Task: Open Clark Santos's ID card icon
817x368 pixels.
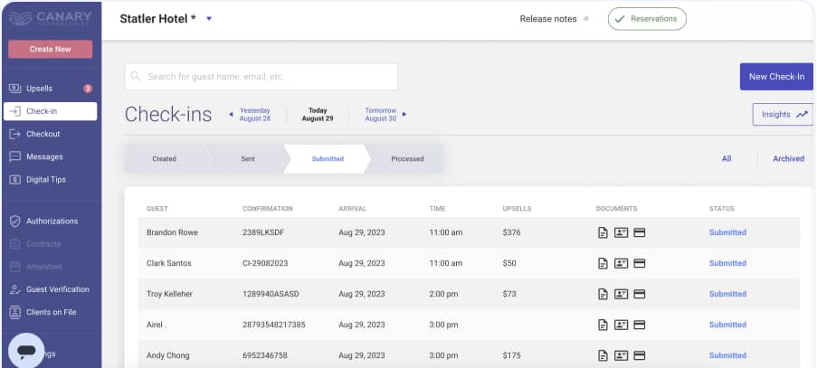Action: [621, 264]
